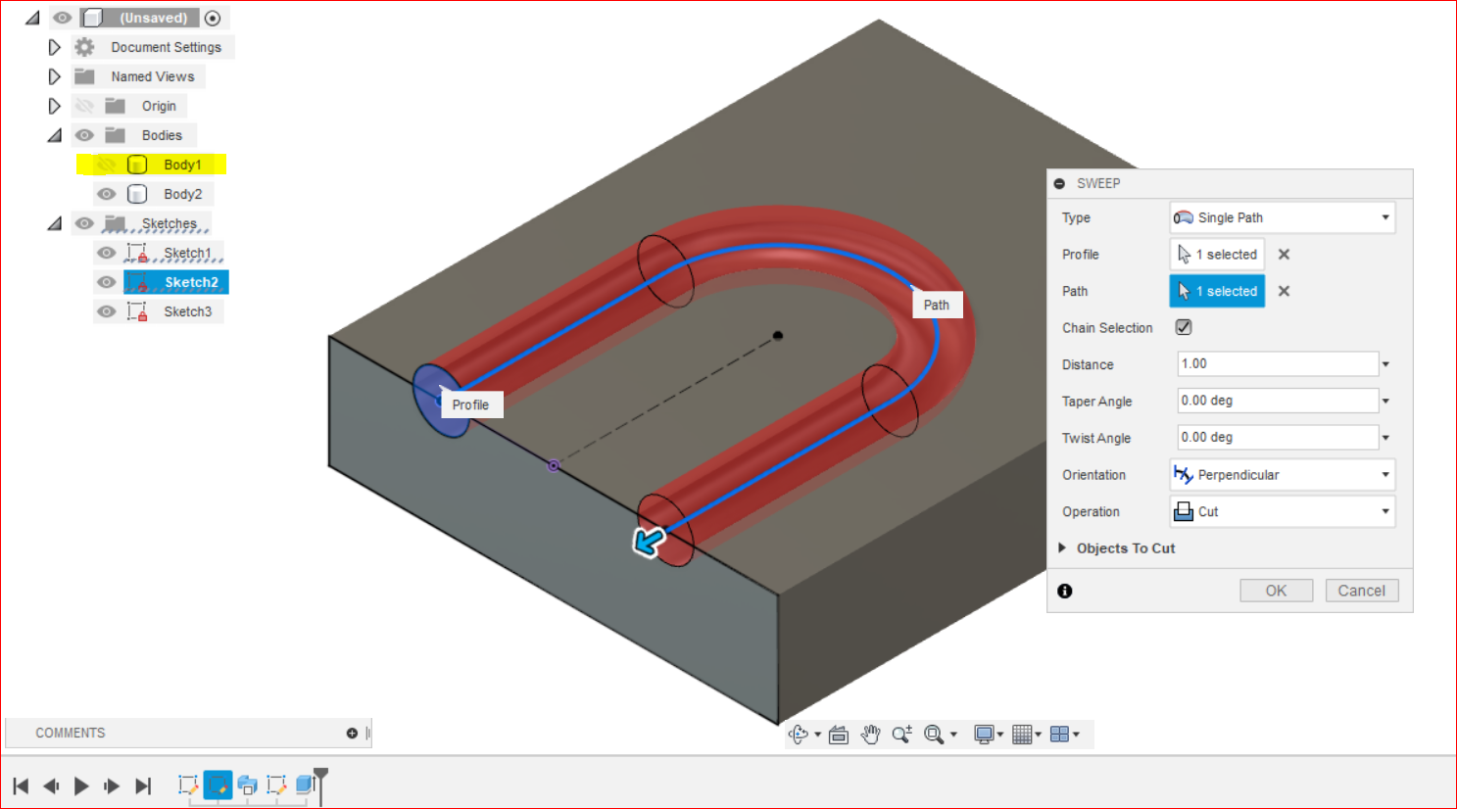Image resolution: width=1457 pixels, height=809 pixels.
Task: Clear the Profile selection with X
Action: click(x=1284, y=255)
